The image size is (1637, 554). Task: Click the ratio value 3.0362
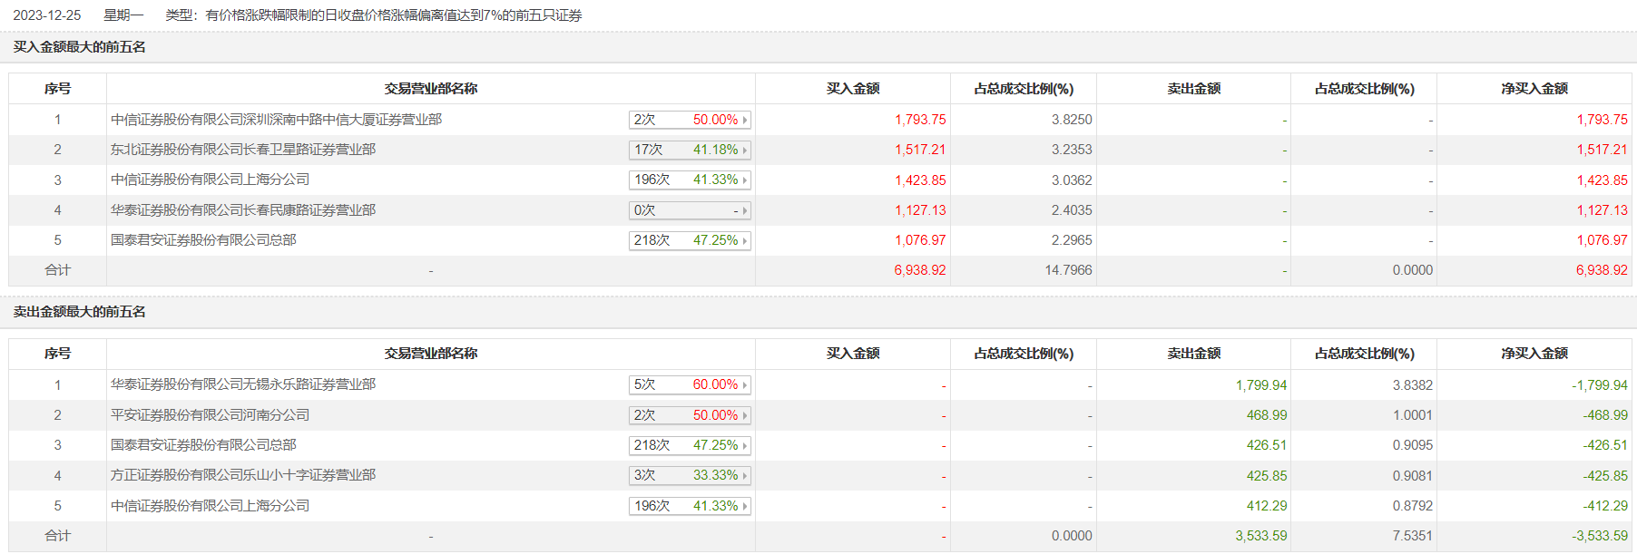pos(1072,180)
